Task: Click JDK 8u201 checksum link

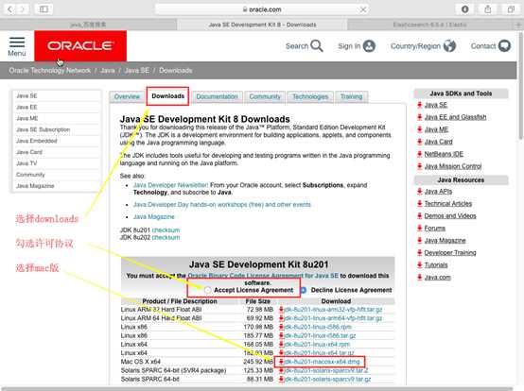Action: pos(166,230)
